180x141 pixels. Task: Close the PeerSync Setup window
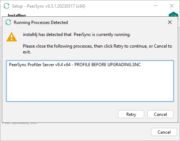pyautogui.click(x=172, y=6)
